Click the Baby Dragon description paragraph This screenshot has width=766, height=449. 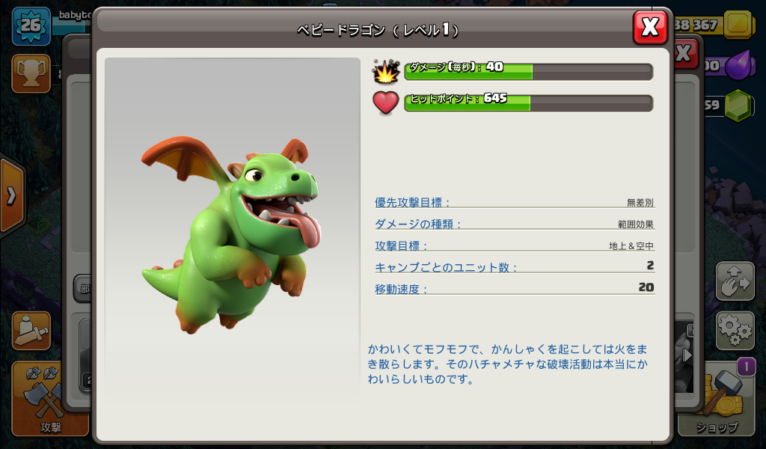click(x=508, y=364)
